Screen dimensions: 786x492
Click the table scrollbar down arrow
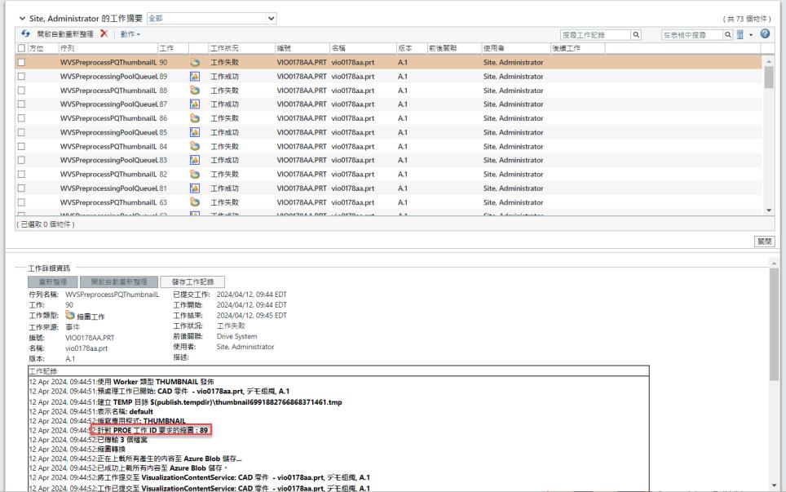769,211
